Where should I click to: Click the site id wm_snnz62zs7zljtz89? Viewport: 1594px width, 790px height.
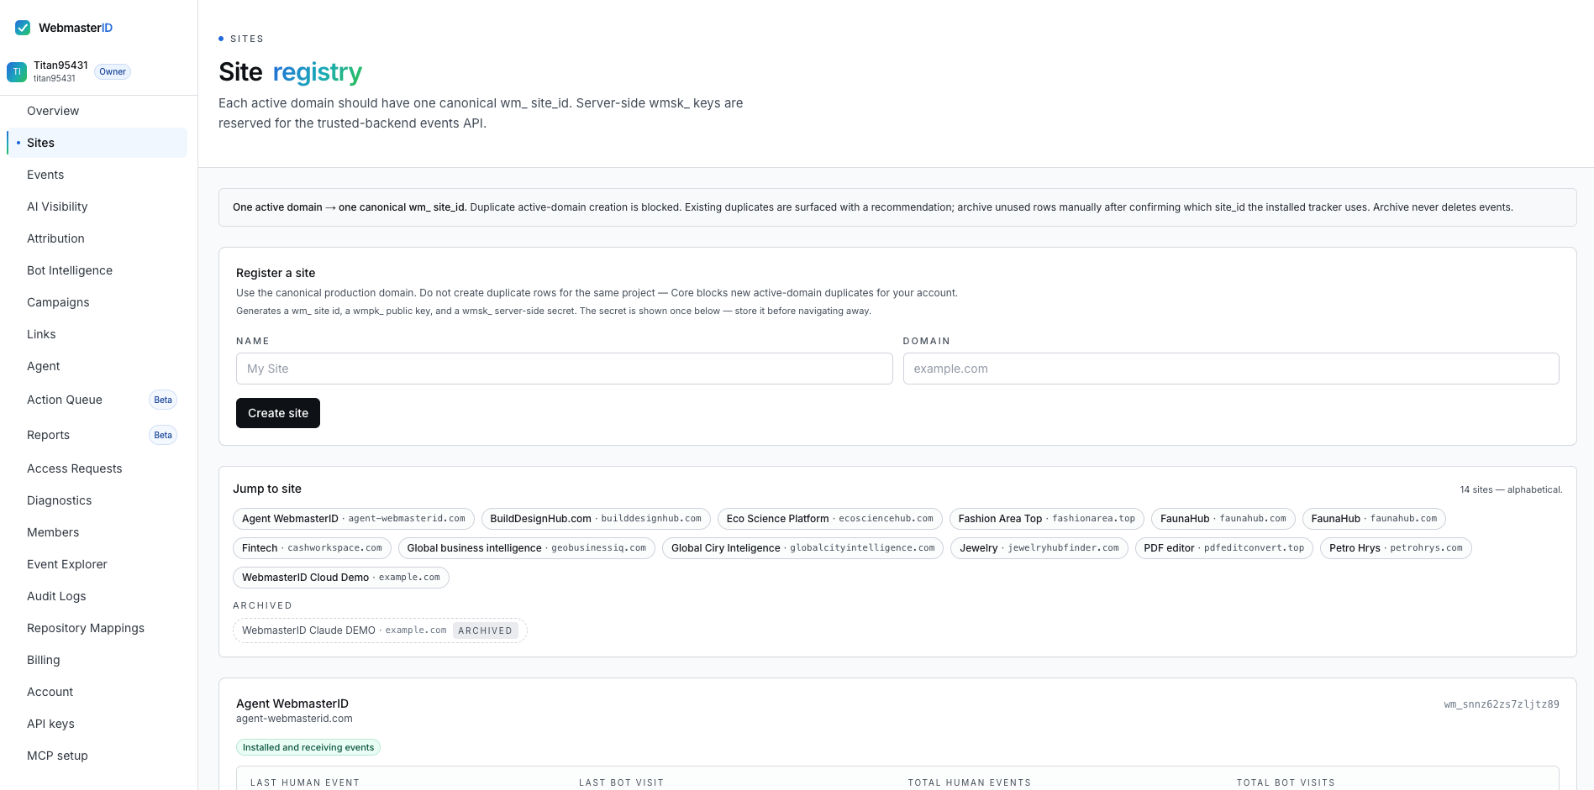coord(1502,704)
